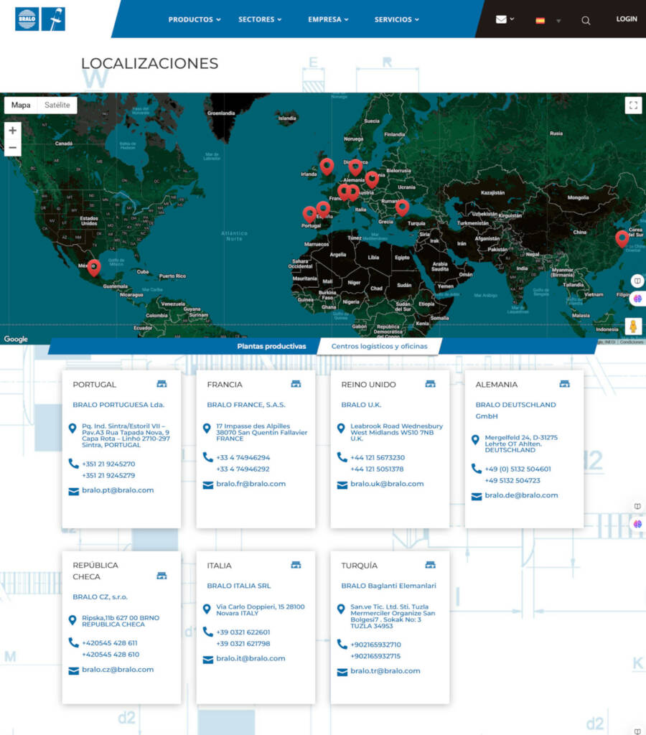Click the Street View pegman icon

click(633, 326)
